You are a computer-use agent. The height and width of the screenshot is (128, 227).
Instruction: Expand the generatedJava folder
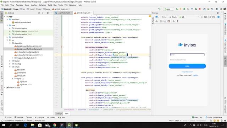(7, 37)
